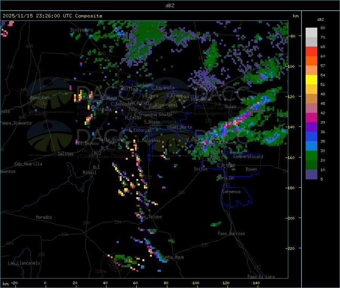
Task: Select the Morados location label
Action: tap(44, 217)
